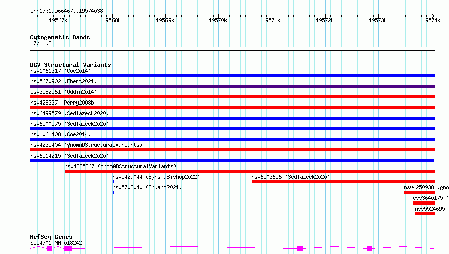
Task: Click the blue bar under nsv6499579
Action: click(x=232, y=118)
